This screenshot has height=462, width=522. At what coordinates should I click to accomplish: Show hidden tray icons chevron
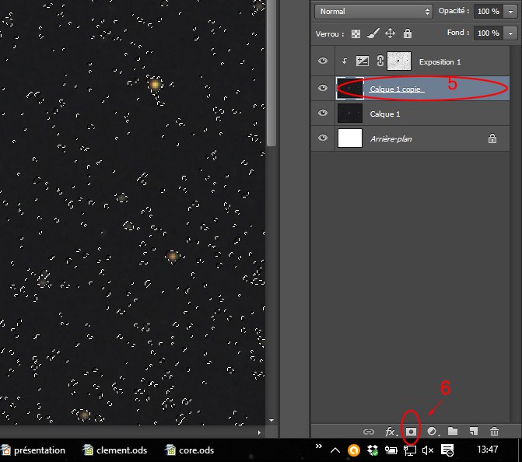(335, 450)
